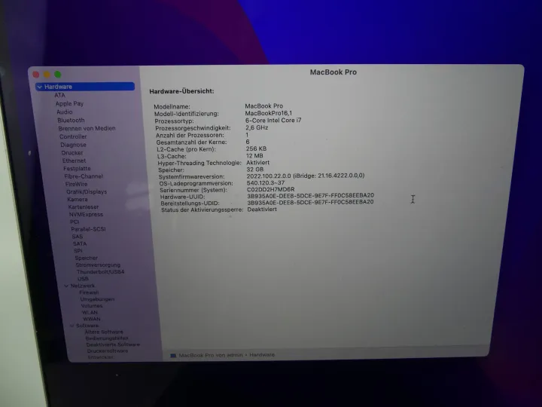Open the Audio hardware entry
This screenshot has width=542, height=407.
point(65,112)
